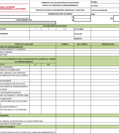Select the 'FORMATO DE VALORACIÓN DE SOLICITUDES' title

pos(60,3)
